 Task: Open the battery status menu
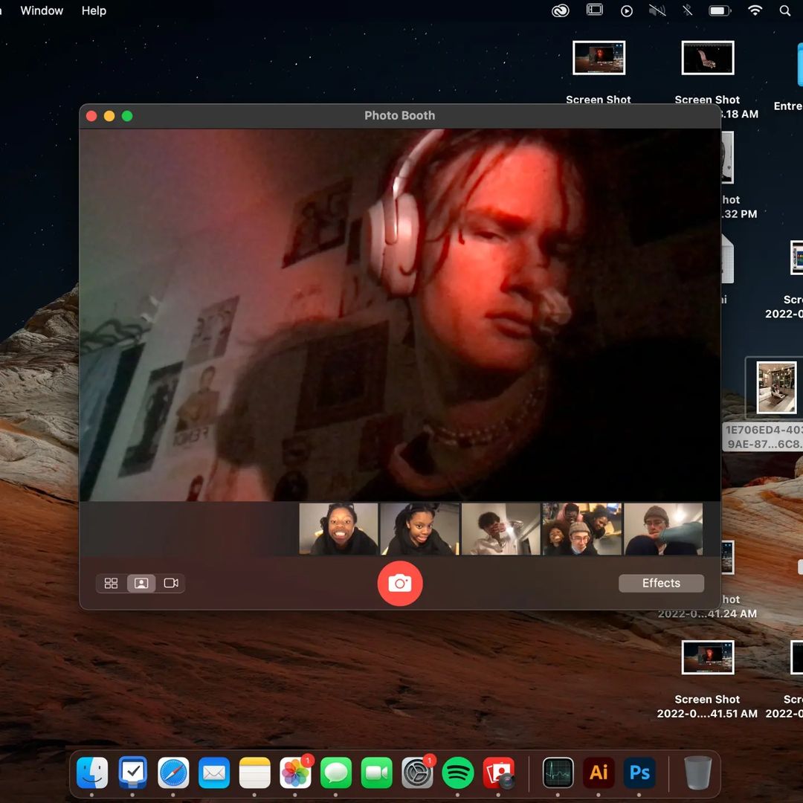[719, 11]
